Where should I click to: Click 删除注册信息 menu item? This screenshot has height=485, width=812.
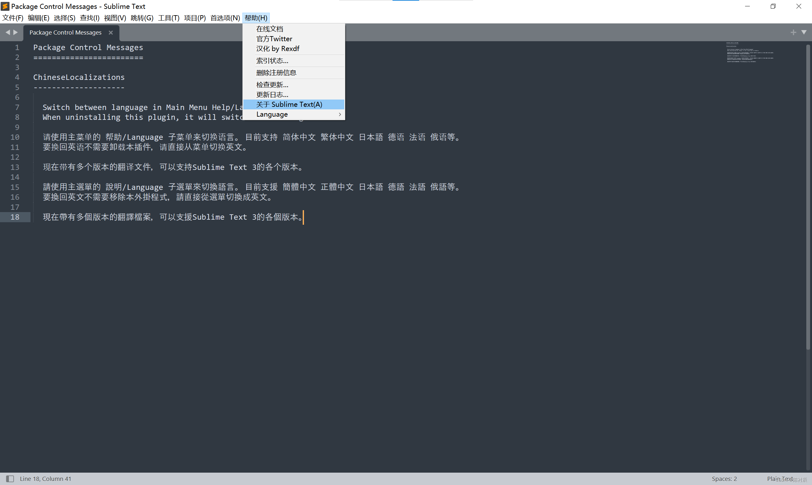[276, 73]
